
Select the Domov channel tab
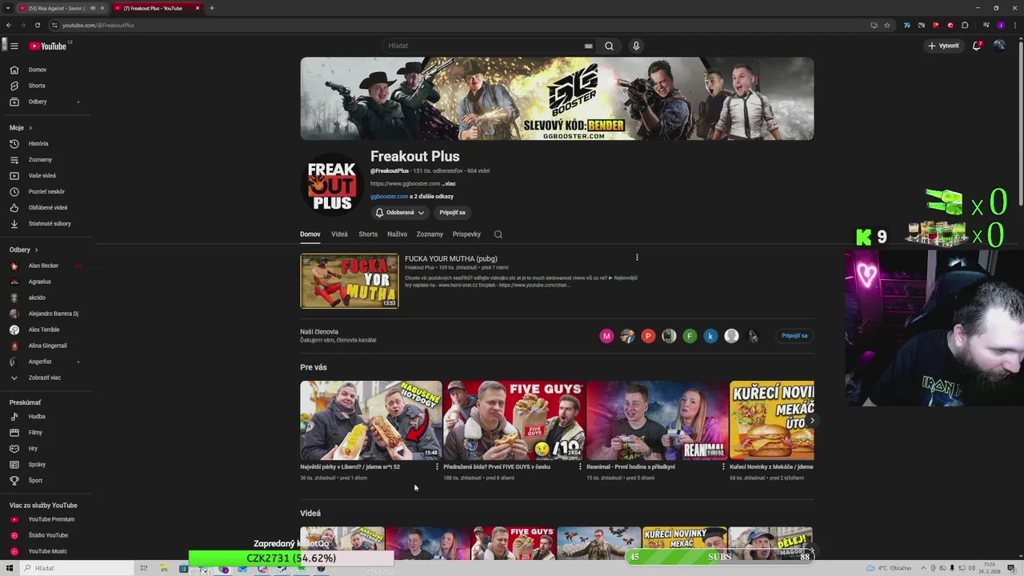click(310, 234)
